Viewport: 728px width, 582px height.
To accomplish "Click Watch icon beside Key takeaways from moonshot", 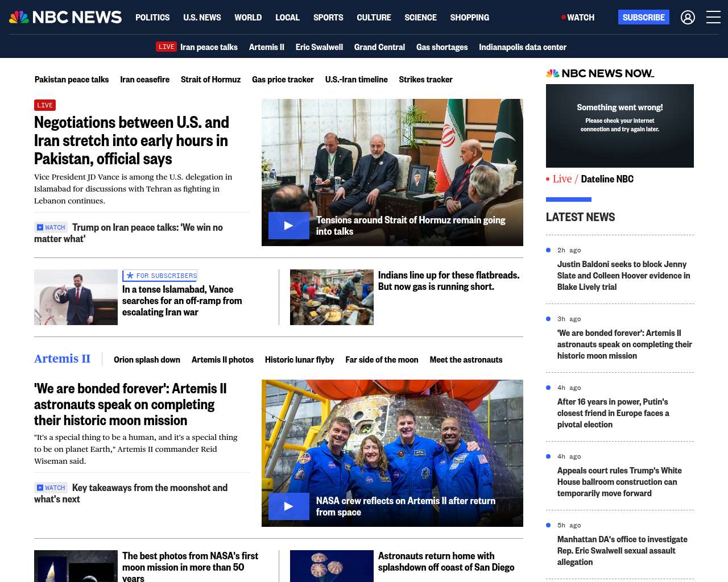I will coord(51,488).
